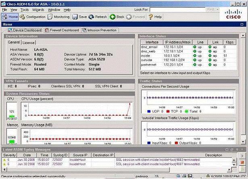Click the Kbps column header
The image size is (248, 179).
pyautogui.click(x=229, y=42)
